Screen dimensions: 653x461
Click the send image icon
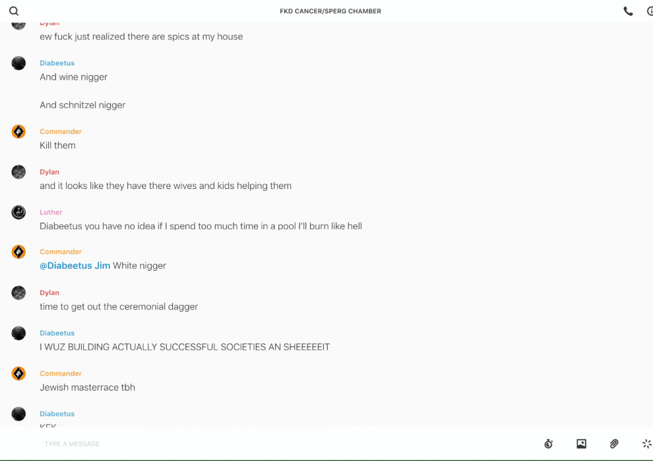pyautogui.click(x=581, y=443)
